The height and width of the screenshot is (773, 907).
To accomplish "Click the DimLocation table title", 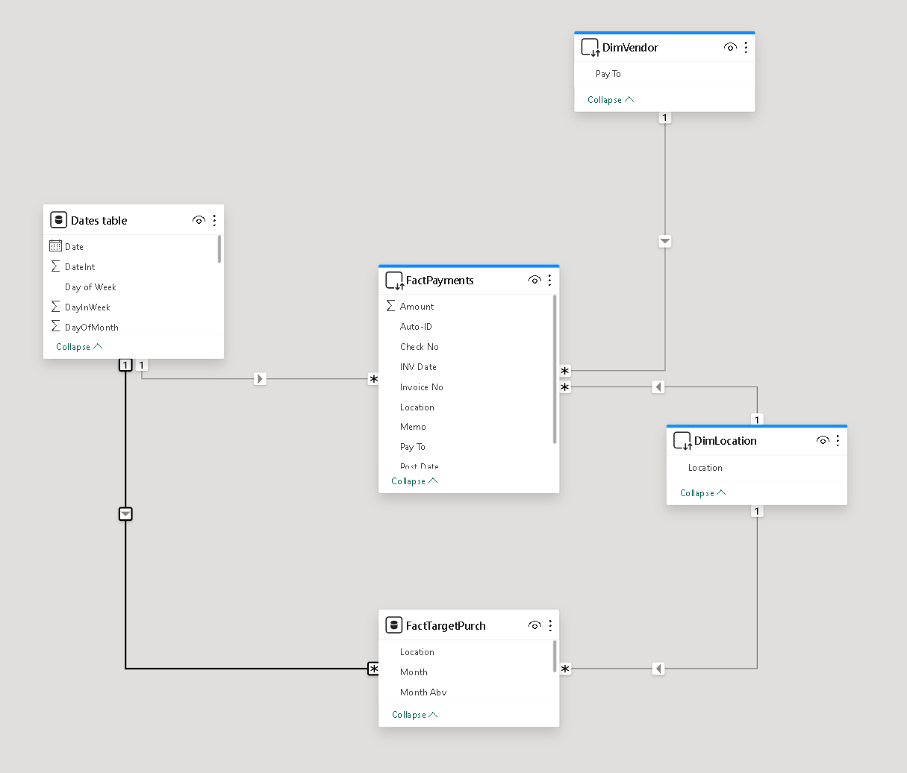I will tap(726, 441).
